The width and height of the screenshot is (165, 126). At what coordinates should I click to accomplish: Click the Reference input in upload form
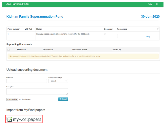coord(27,81)
